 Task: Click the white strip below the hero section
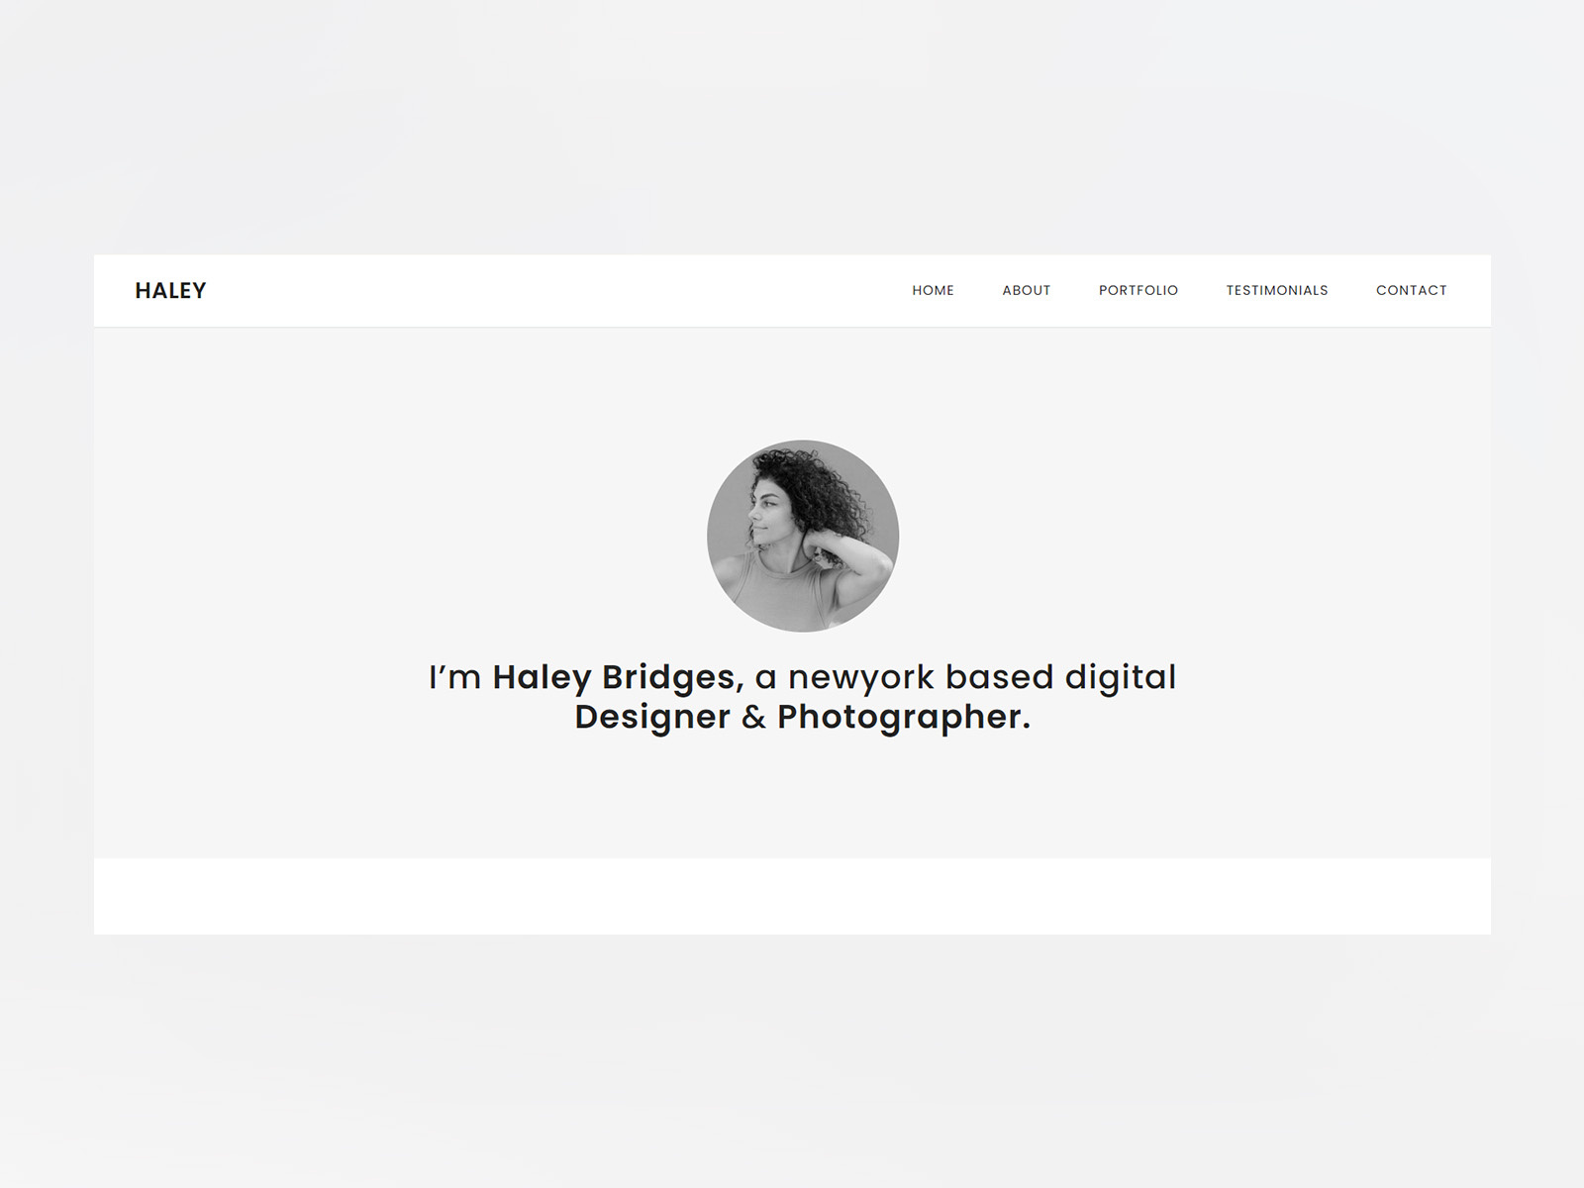click(x=792, y=896)
